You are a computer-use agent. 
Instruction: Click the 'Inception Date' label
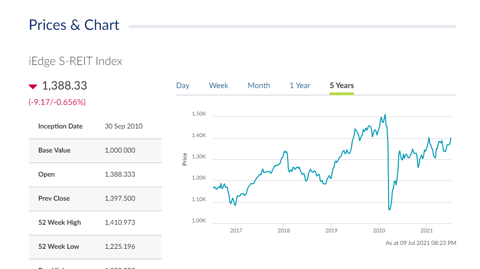click(60, 126)
